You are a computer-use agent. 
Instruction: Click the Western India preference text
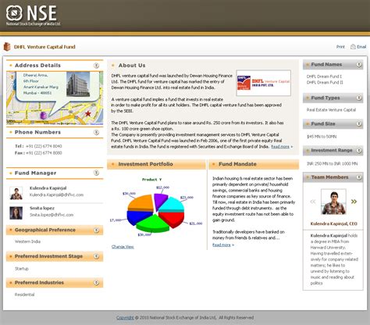point(27,241)
